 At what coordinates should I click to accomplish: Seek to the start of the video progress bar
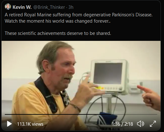pos(5,114)
